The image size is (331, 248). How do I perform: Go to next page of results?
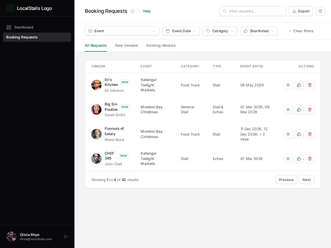tap(307, 180)
